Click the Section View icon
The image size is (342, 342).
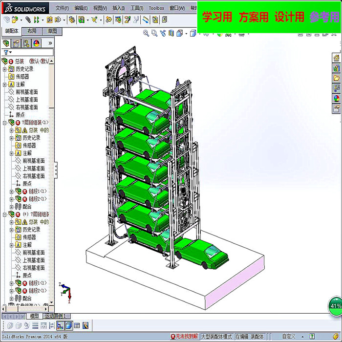click(171, 33)
